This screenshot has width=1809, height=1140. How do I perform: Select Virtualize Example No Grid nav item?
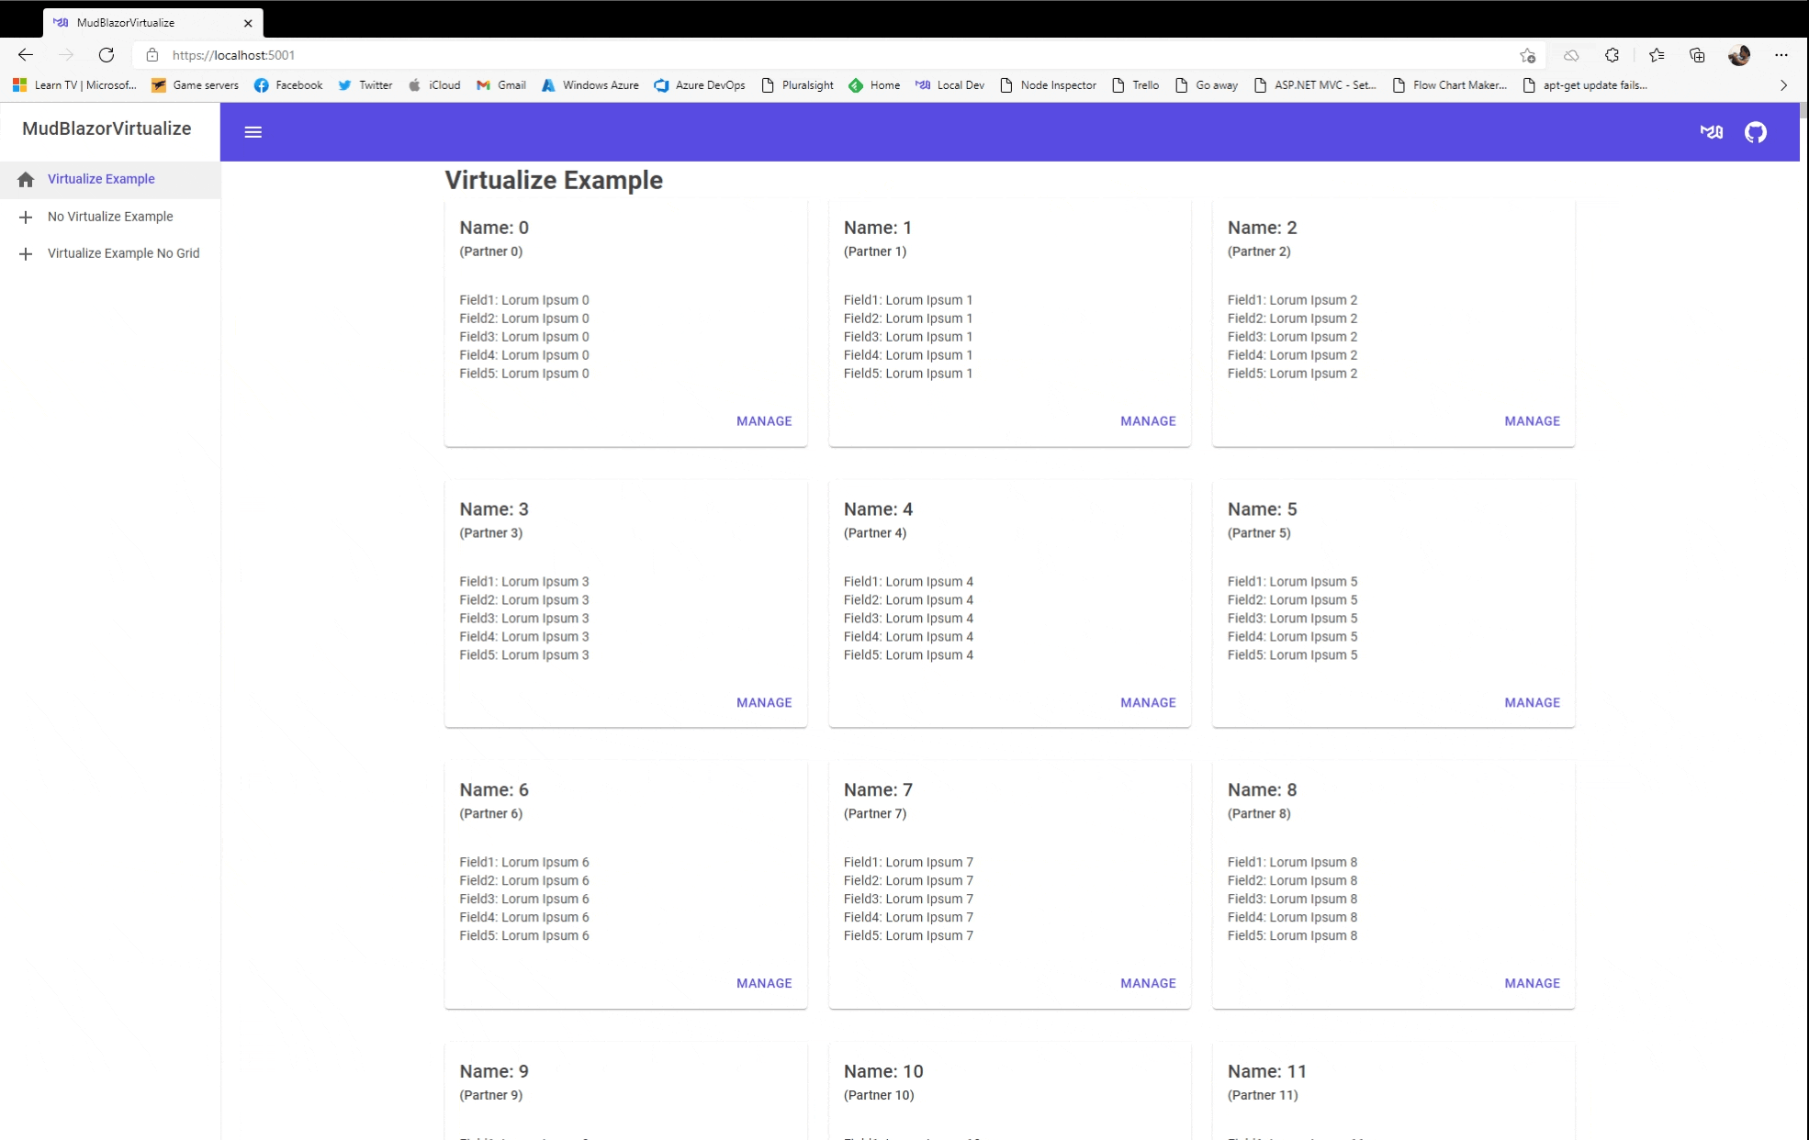123,253
